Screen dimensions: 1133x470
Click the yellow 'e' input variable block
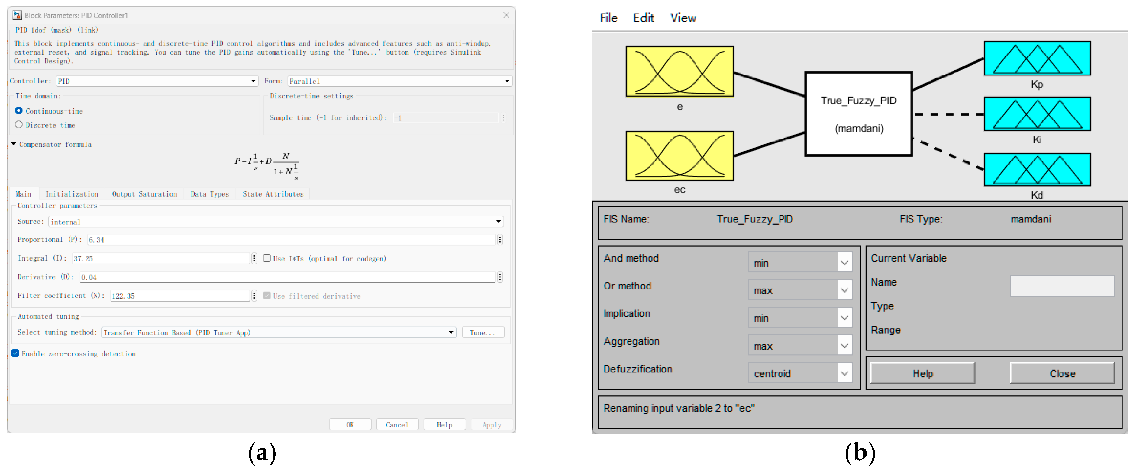click(x=679, y=71)
